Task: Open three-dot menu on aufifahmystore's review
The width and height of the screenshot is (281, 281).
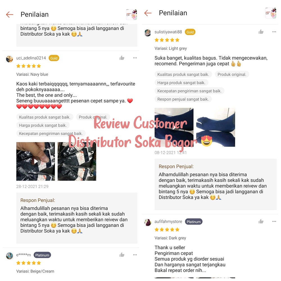Action: click(x=274, y=221)
